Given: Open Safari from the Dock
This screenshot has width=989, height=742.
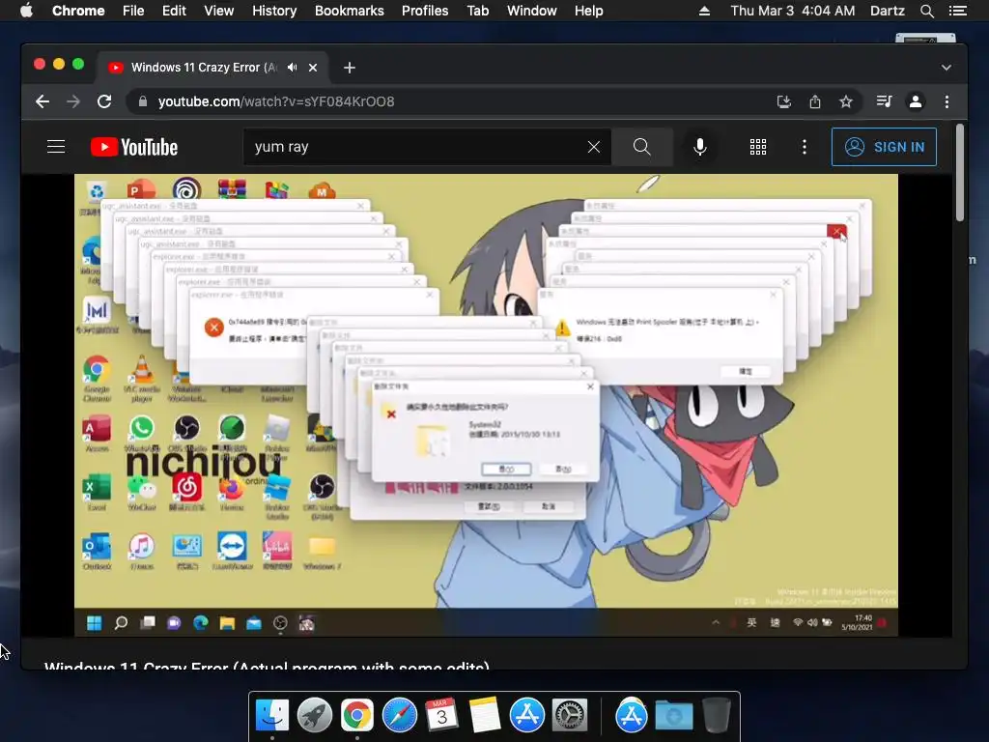Looking at the screenshot, I should click(x=399, y=716).
